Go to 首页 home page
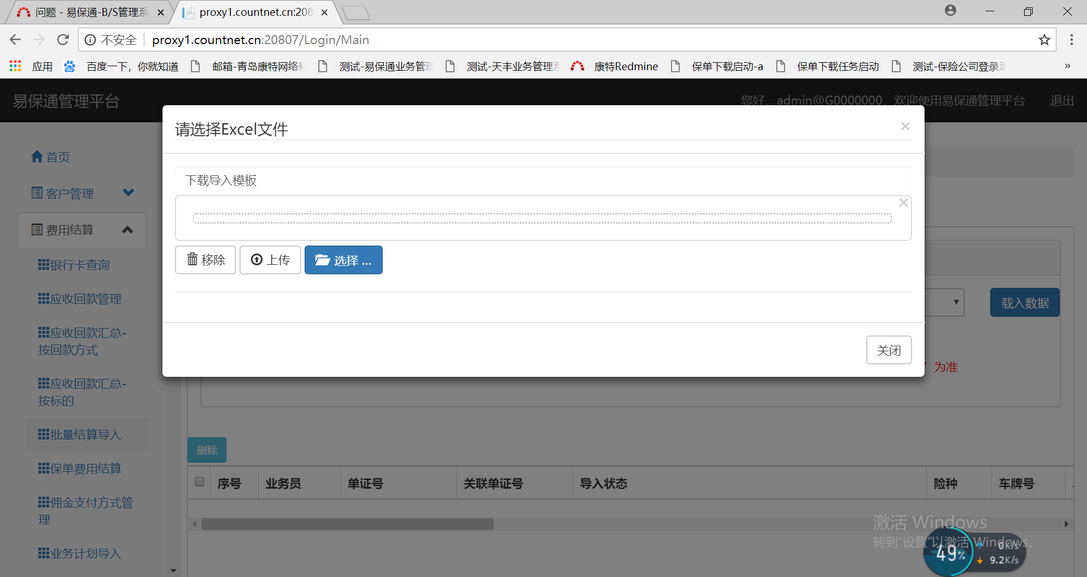This screenshot has height=577, width=1087. pos(50,157)
